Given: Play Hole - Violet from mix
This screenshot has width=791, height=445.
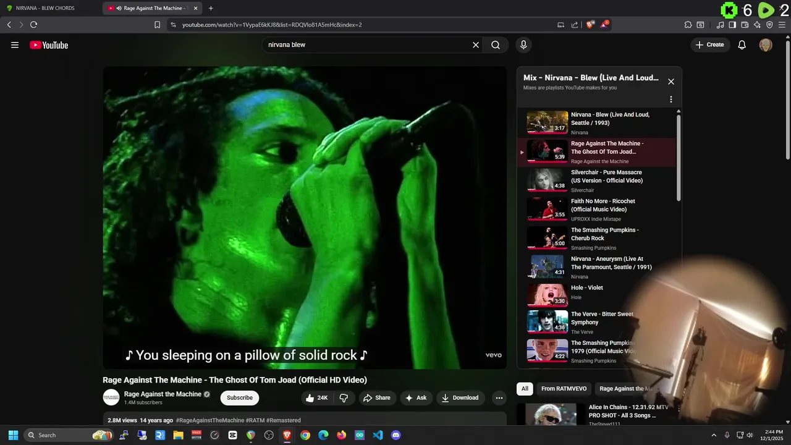Looking at the screenshot, I should (597, 296).
